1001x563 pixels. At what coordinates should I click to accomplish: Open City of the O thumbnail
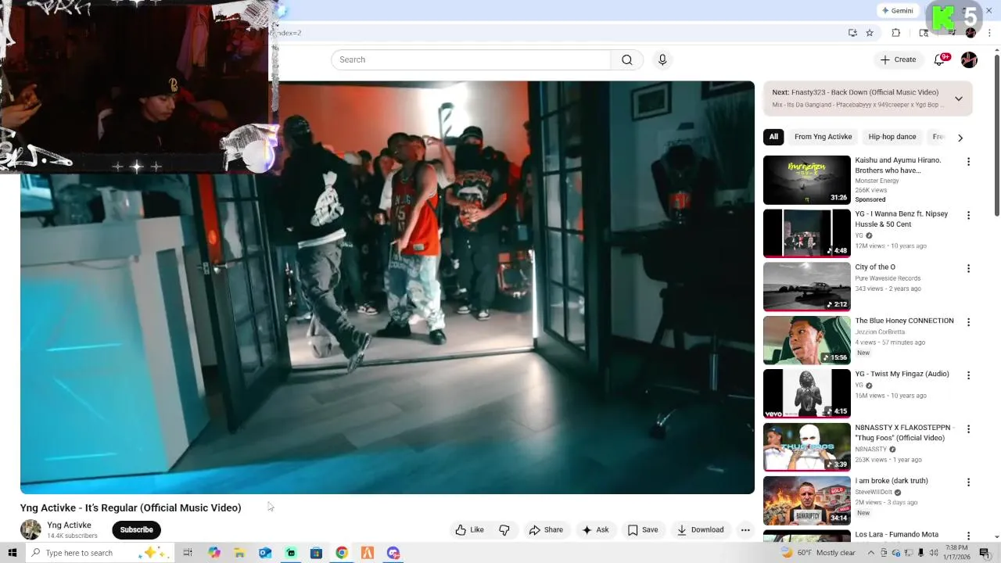point(806,286)
